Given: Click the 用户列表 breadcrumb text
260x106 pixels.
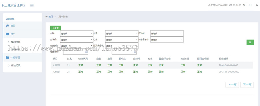Looking at the screenshot, I should point(63,16).
